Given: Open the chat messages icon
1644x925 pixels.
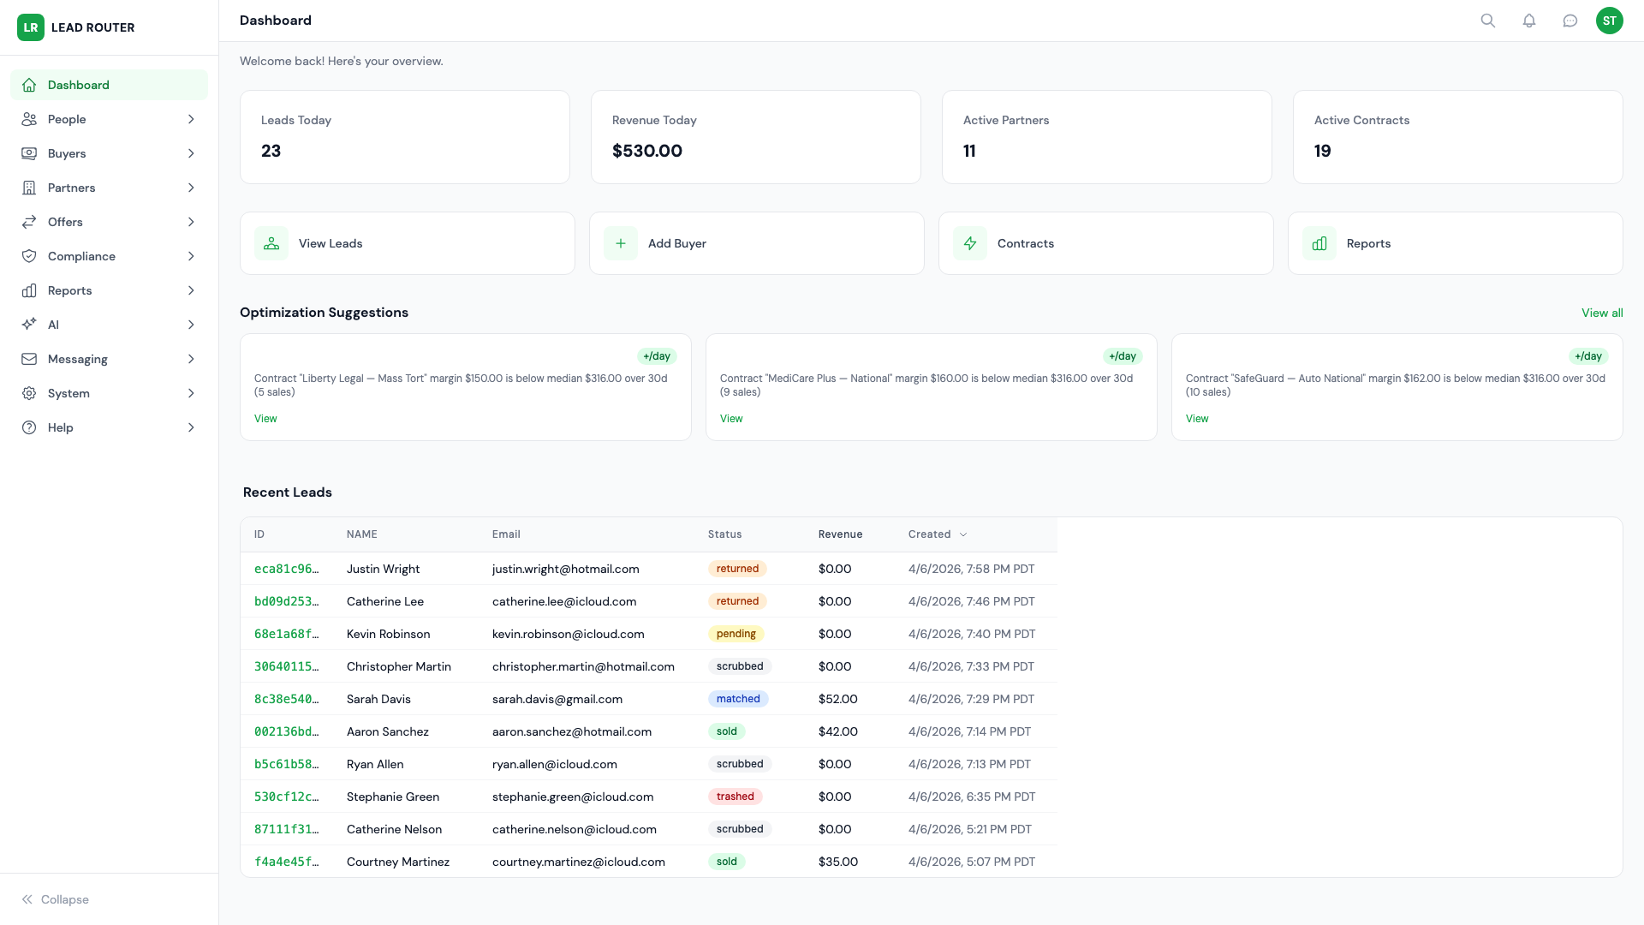Looking at the screenshot, I should (1571, 21).
